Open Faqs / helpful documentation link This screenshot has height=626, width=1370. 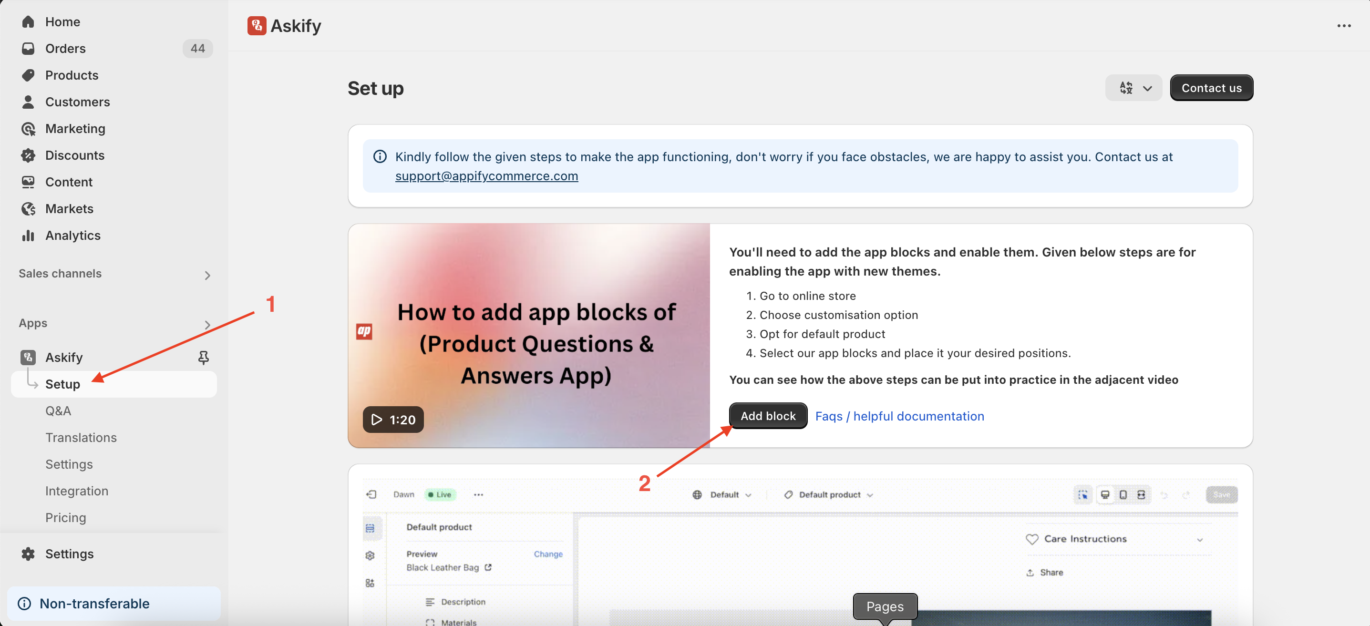[x=900, y=416]
